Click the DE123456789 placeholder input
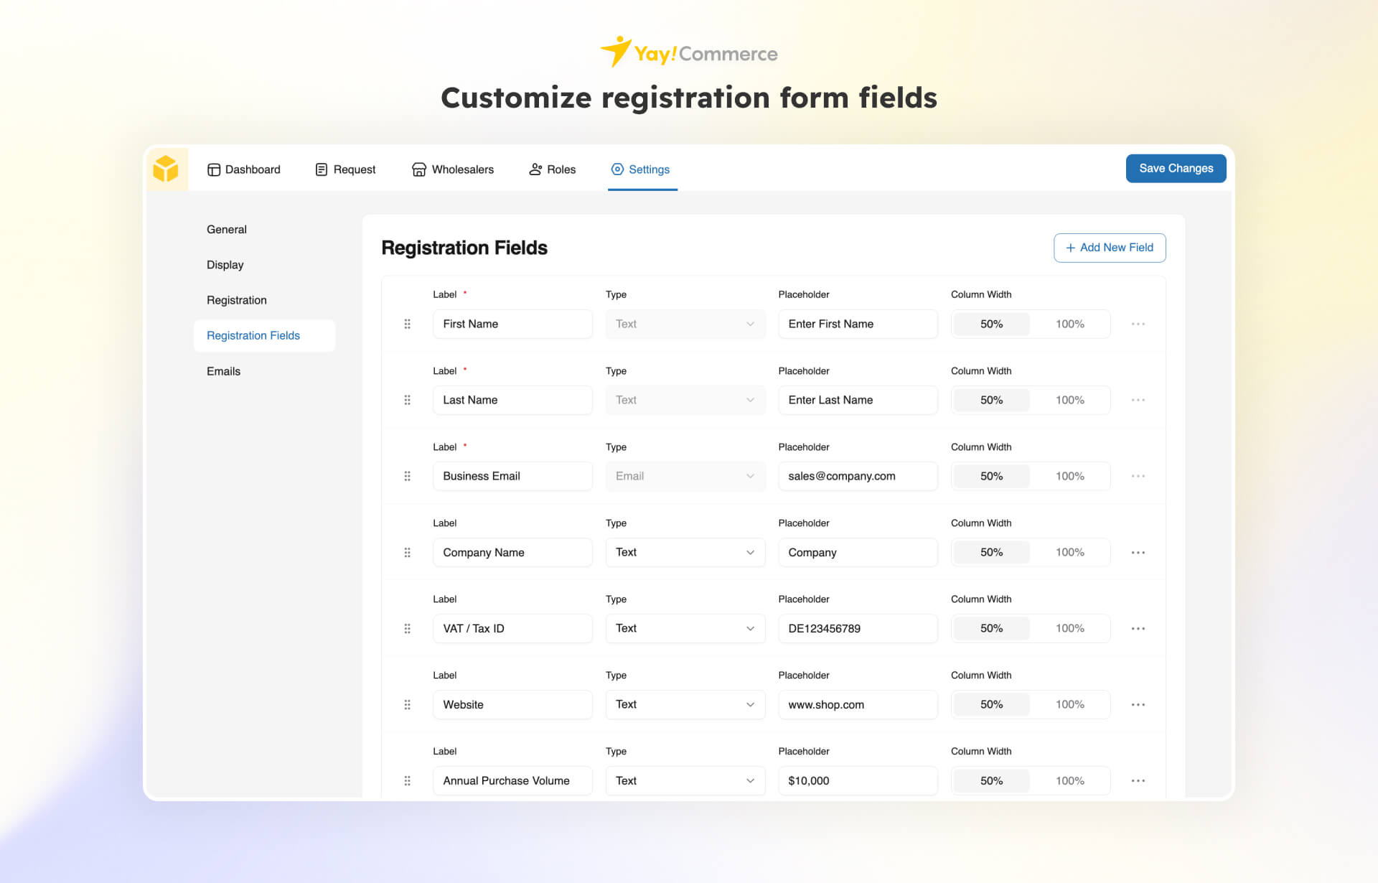This screenshot has width=1378, height=883. [x=857, y=628]
